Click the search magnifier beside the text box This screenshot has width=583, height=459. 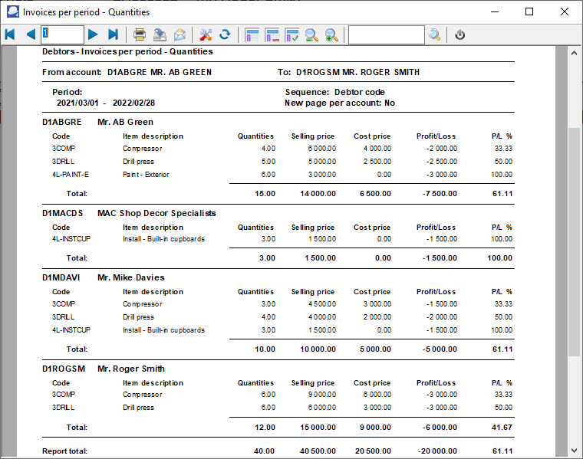[x=434, y=34]
